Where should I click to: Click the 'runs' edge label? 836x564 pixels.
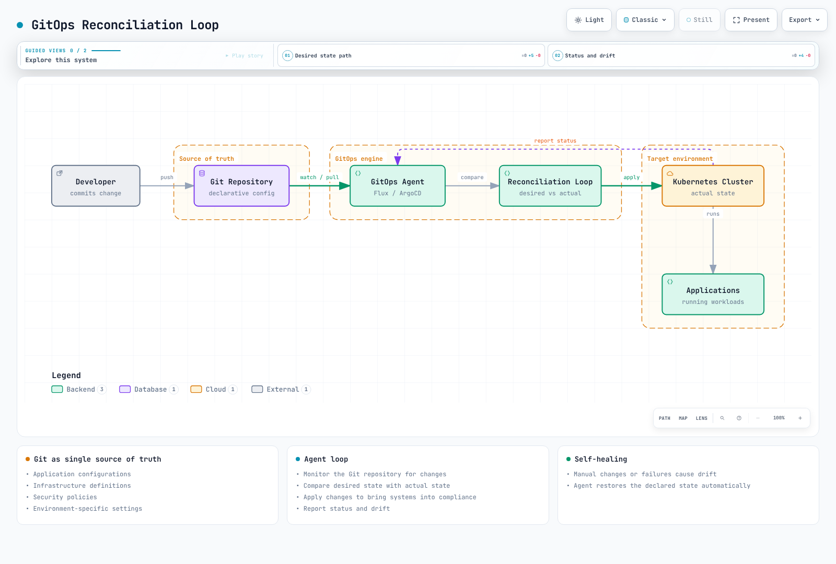pos(713,214)
